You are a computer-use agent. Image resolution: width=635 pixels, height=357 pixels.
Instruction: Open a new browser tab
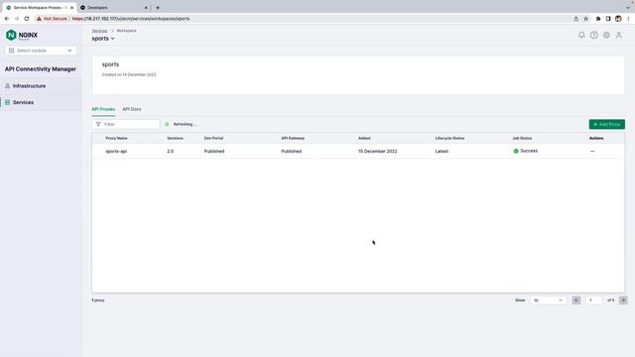[x=158, y=8]
